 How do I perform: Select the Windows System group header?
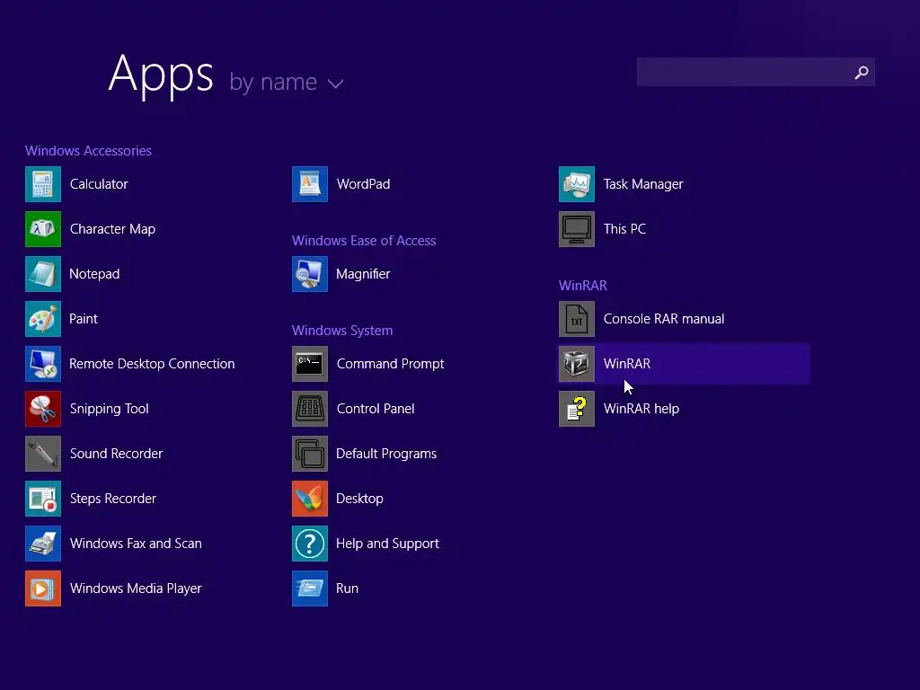(342, 331)
